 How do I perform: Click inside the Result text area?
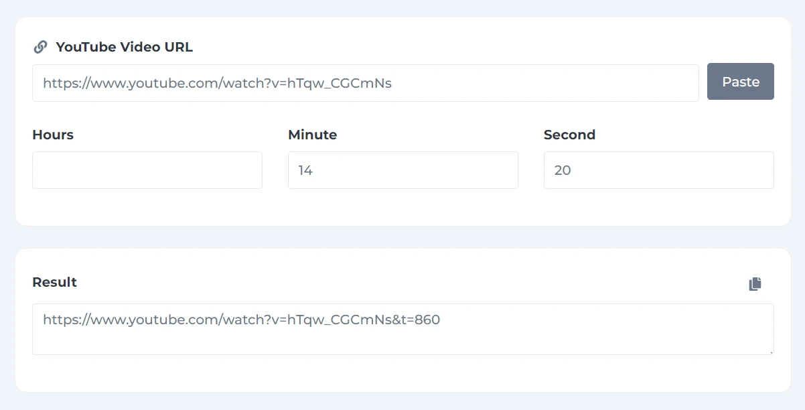[x=403, y=329]
